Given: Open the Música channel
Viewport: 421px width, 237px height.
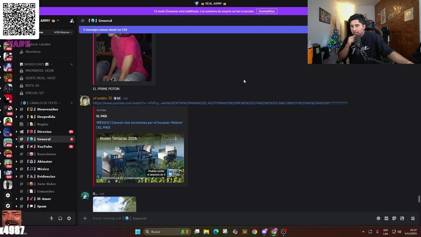Looking at the screenshot, I should coord(46,169).
